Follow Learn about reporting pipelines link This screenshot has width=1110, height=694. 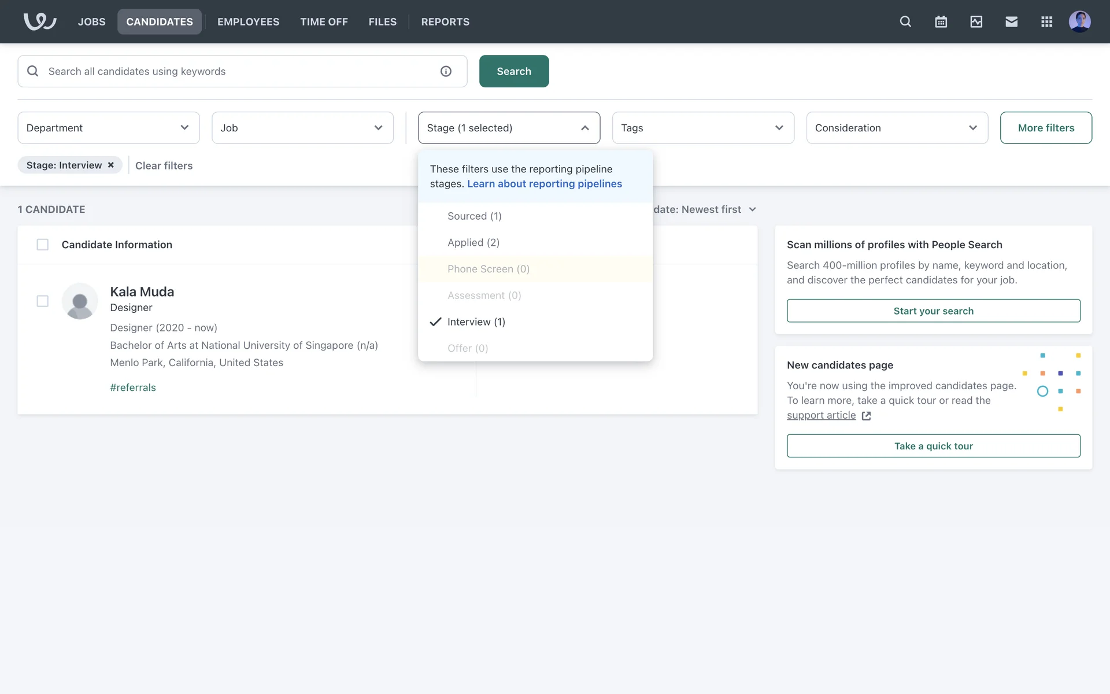tap(544, 184)
